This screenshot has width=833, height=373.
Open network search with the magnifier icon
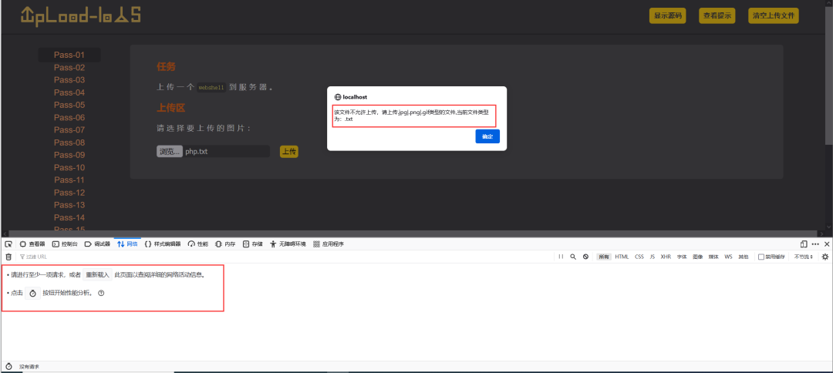pyautogui.click(x=573, y=257)
